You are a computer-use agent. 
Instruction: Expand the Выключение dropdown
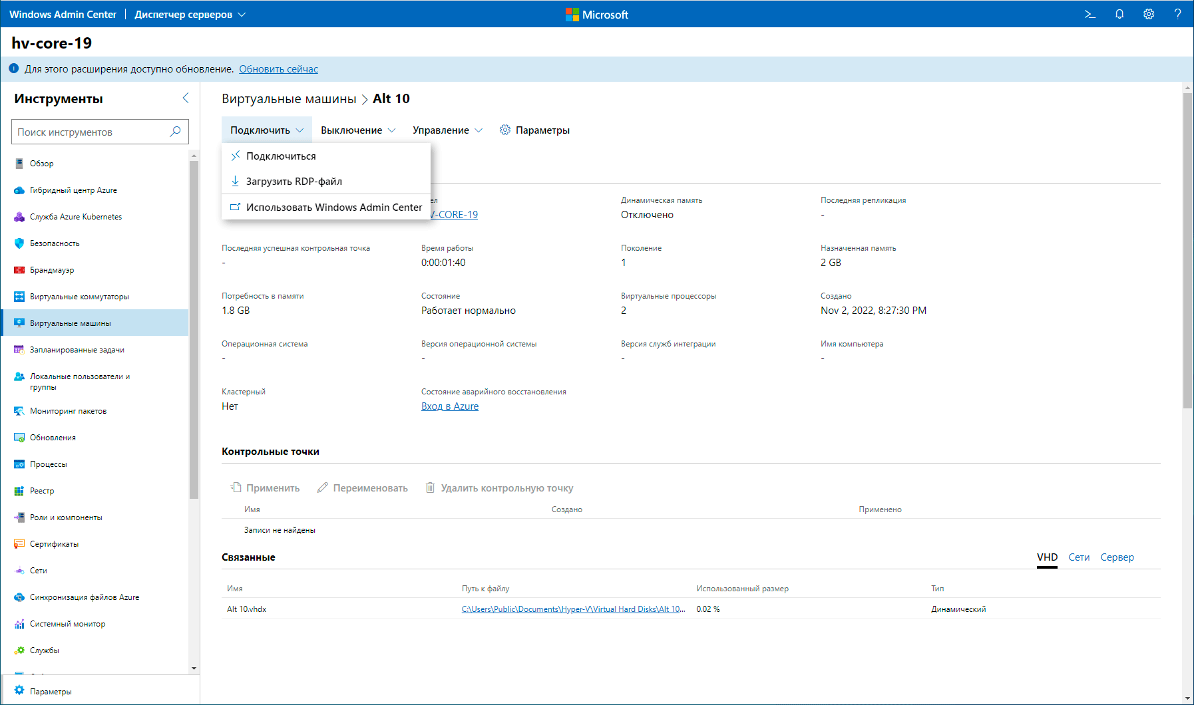coord(358,130)
